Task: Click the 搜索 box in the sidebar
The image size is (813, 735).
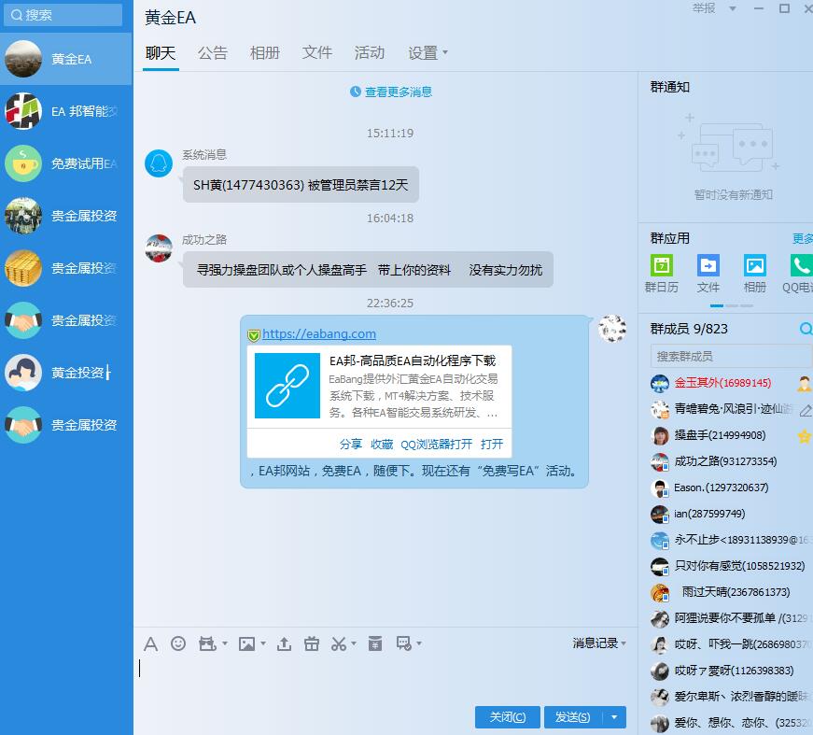Action: (63, 15)
